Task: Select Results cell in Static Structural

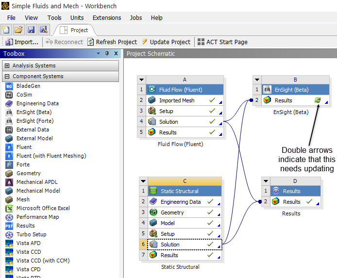Action: (x=185, y=255)
